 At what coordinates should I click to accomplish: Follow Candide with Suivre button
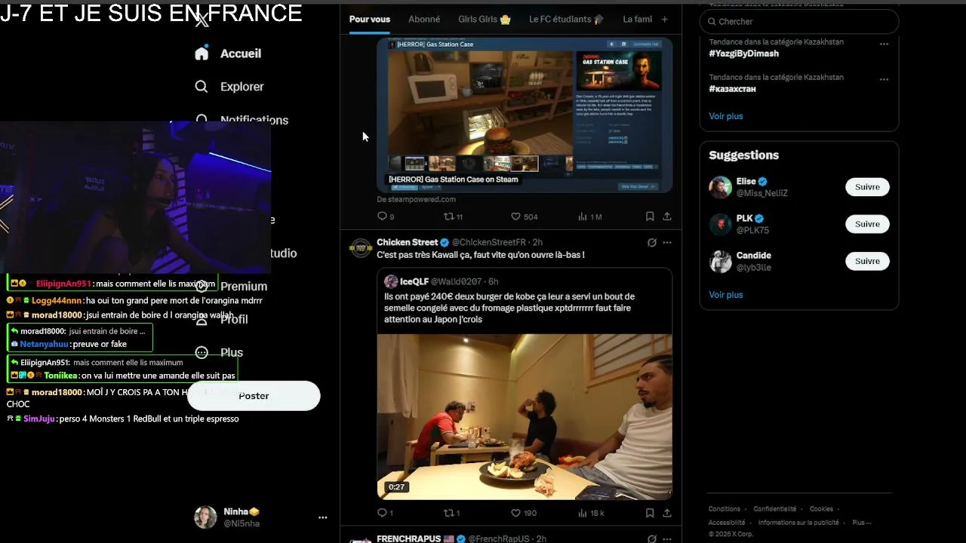[x=867, y=261]
